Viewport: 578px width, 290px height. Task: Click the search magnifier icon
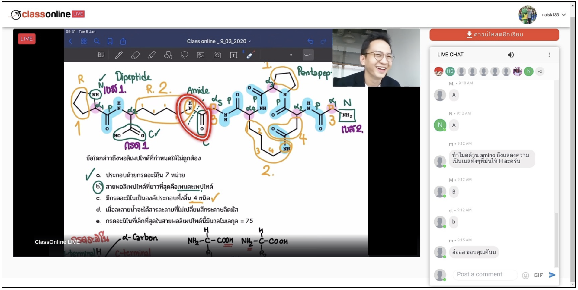click(x=97, y=41)
